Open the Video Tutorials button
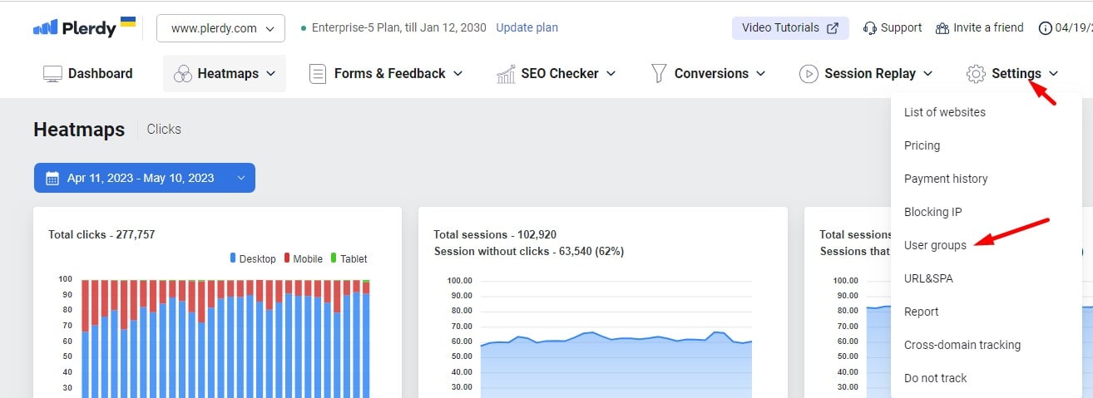 pos(790,27)
